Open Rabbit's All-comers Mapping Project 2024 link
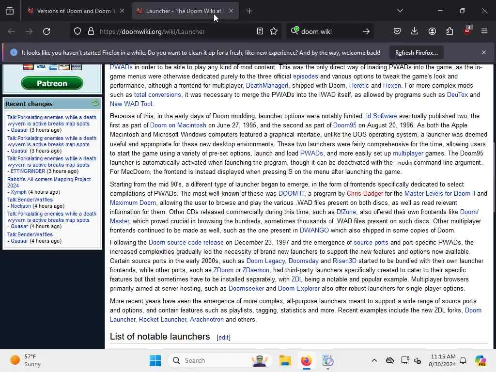This screenshot has height=372, width=496. click(x=49, y=183)
